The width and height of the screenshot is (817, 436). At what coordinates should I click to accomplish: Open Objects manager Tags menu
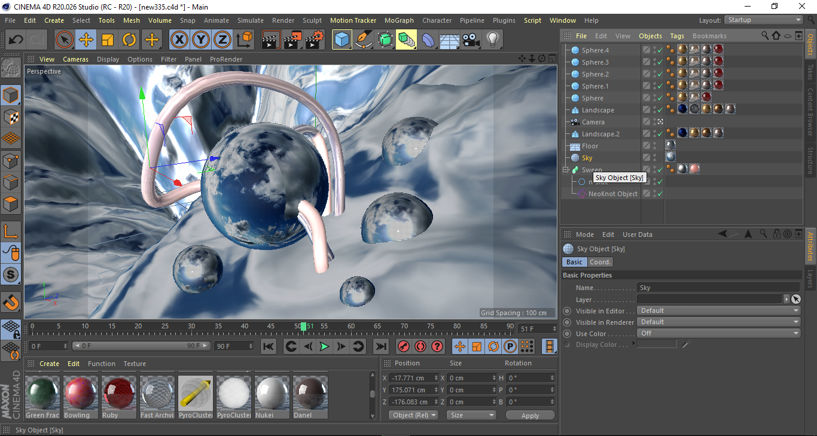pyautogui.click(x=677, y=36)
